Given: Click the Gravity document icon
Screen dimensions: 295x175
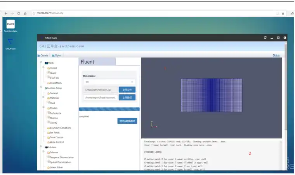Looking at the screenshot, I should pyautogui.click(x=49, y=122).
